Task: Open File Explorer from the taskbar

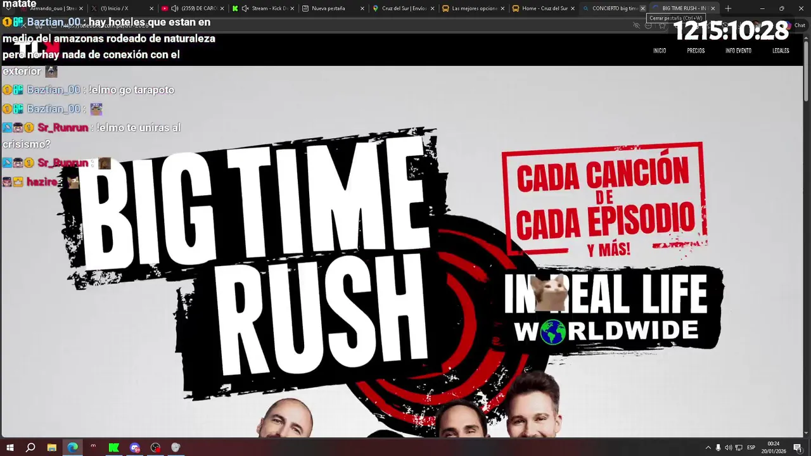Action: point(51,448)
